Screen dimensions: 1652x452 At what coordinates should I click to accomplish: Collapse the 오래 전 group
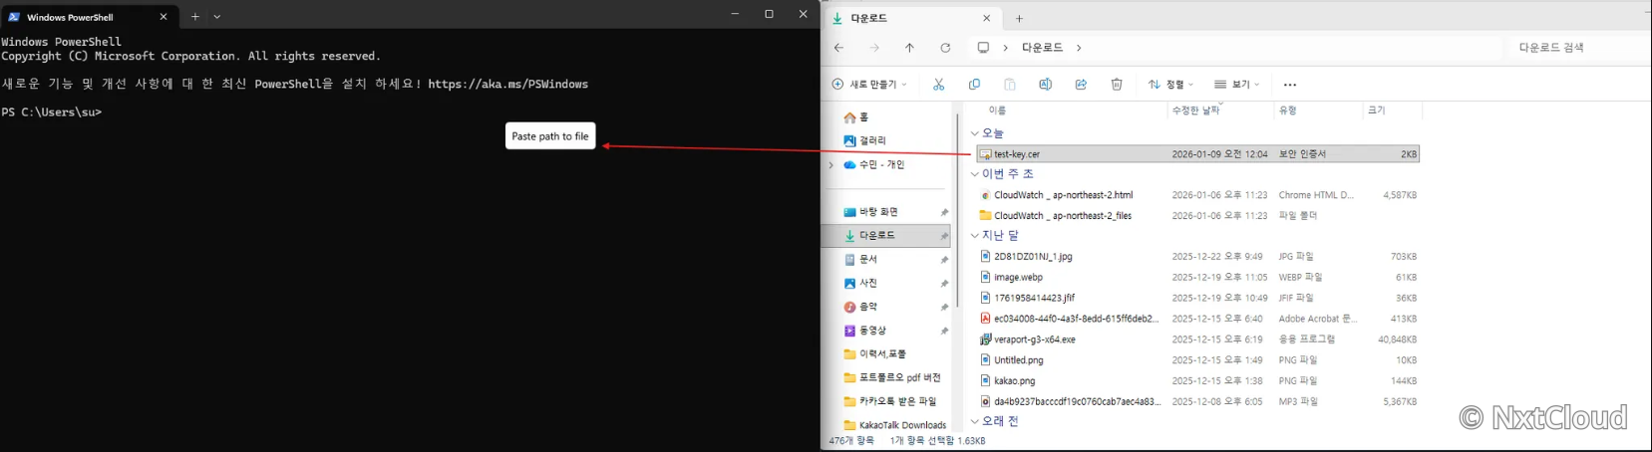(975, 421)
